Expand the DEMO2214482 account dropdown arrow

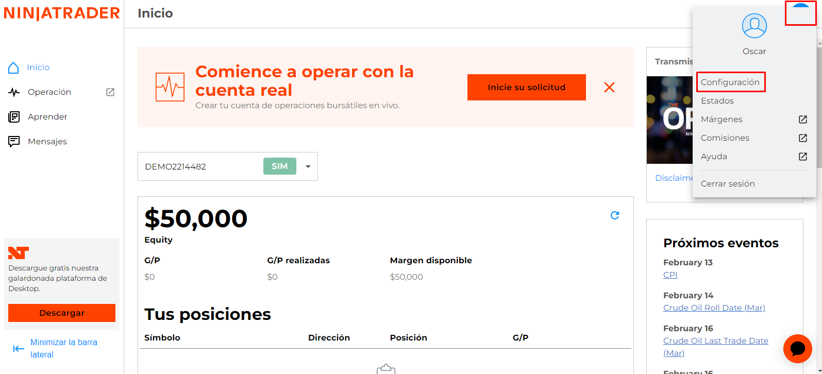[308, 166]
